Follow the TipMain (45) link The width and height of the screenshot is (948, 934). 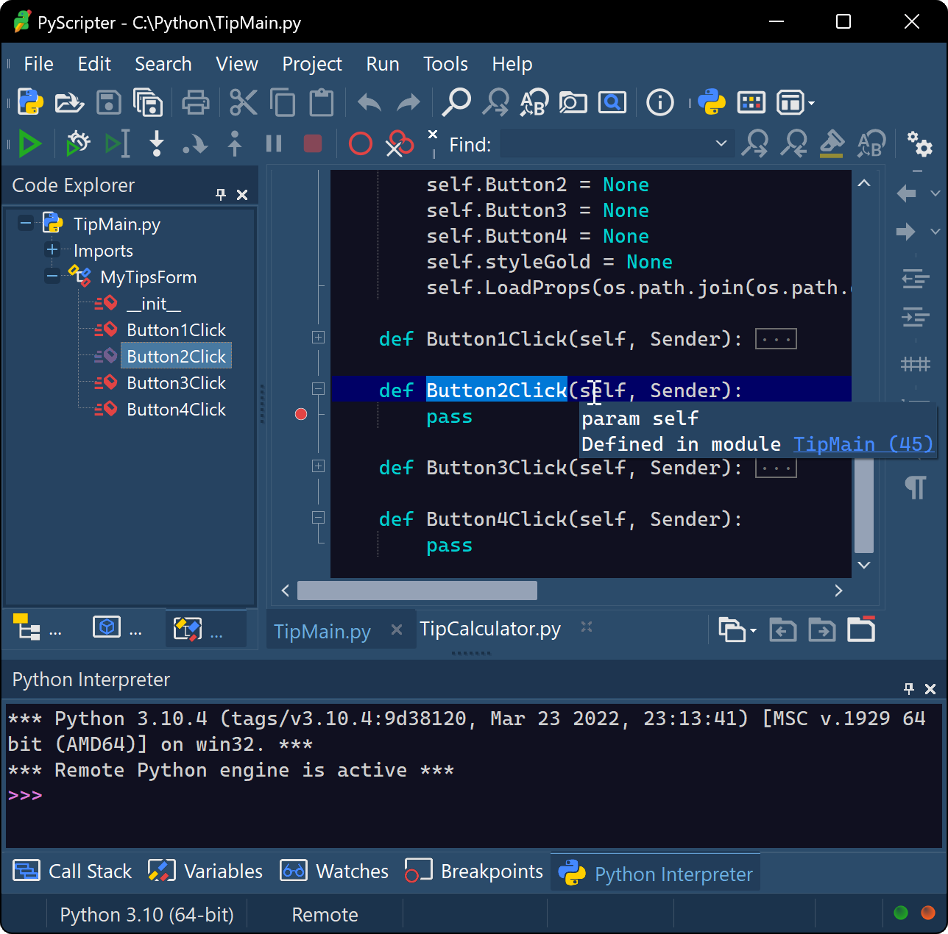click(x=863, y=444)
